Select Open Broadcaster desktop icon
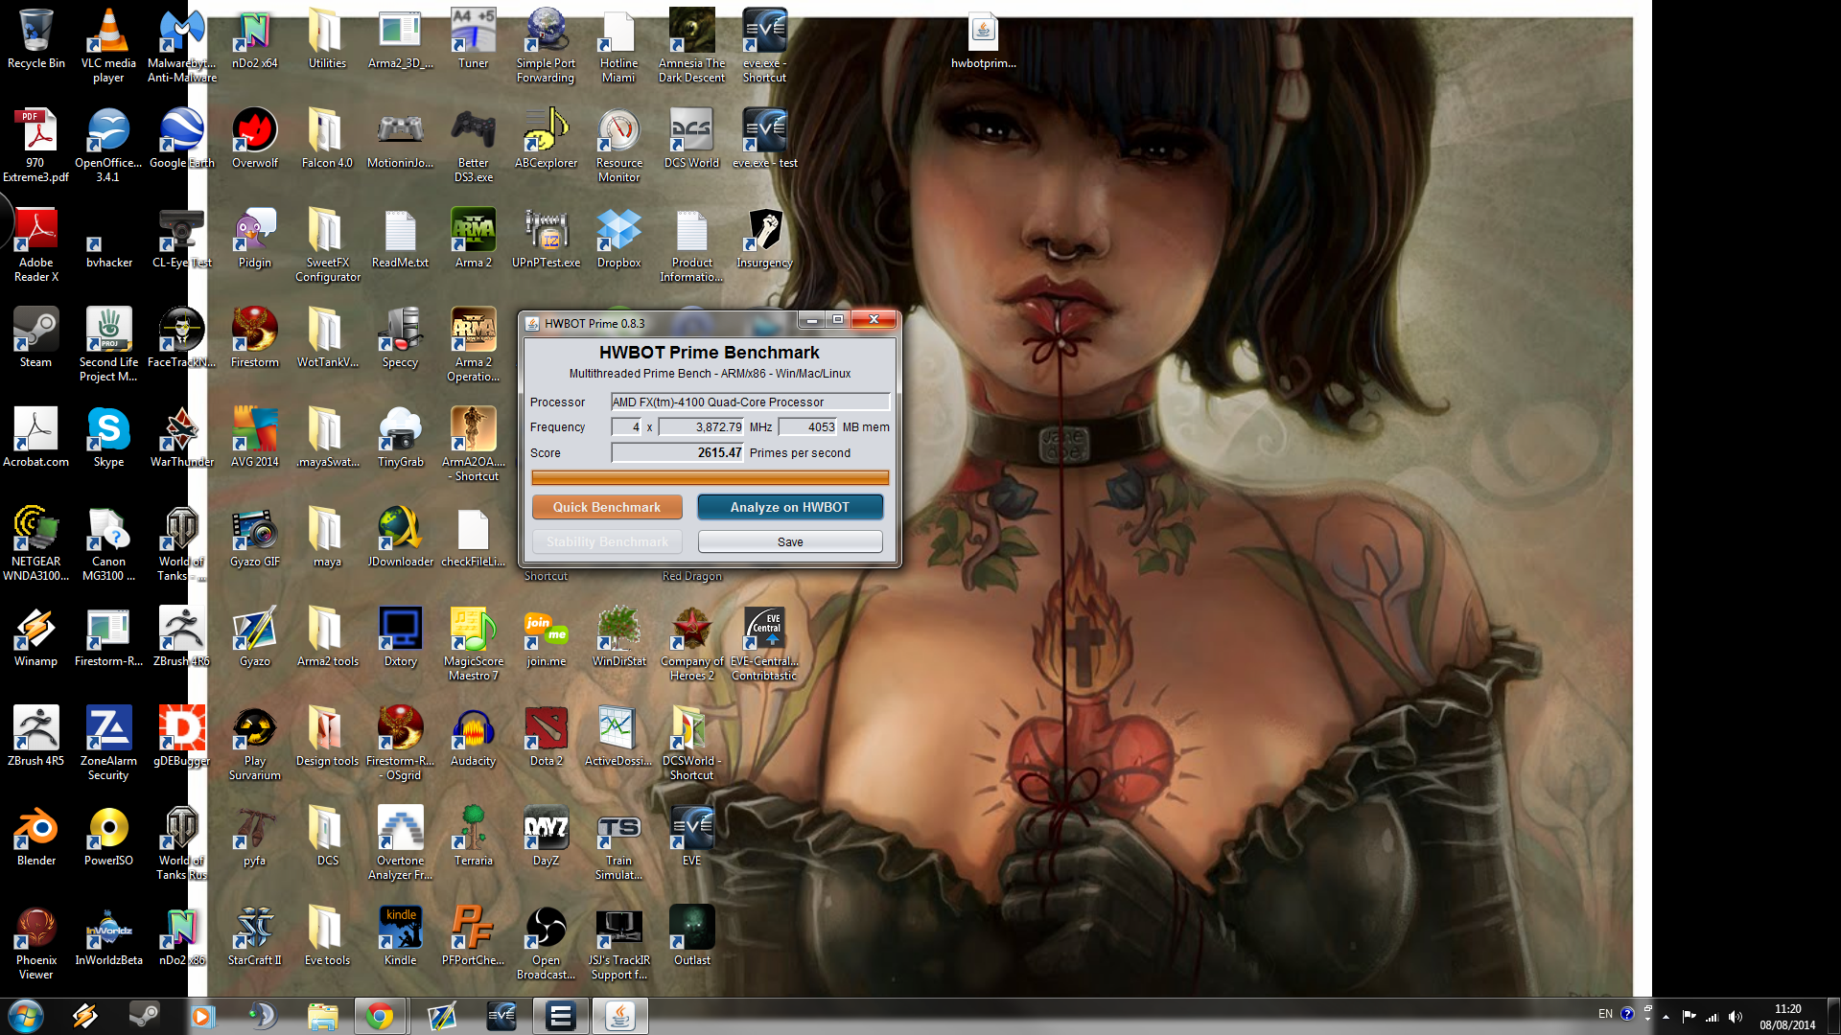The image size is (1841, 1035). [x=546, y=943]
